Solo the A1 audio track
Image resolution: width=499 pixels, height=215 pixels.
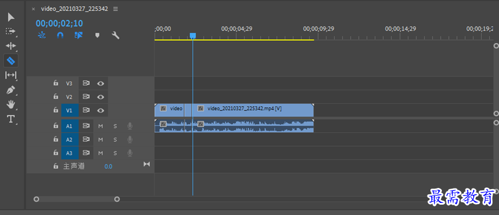coord(115,126)
